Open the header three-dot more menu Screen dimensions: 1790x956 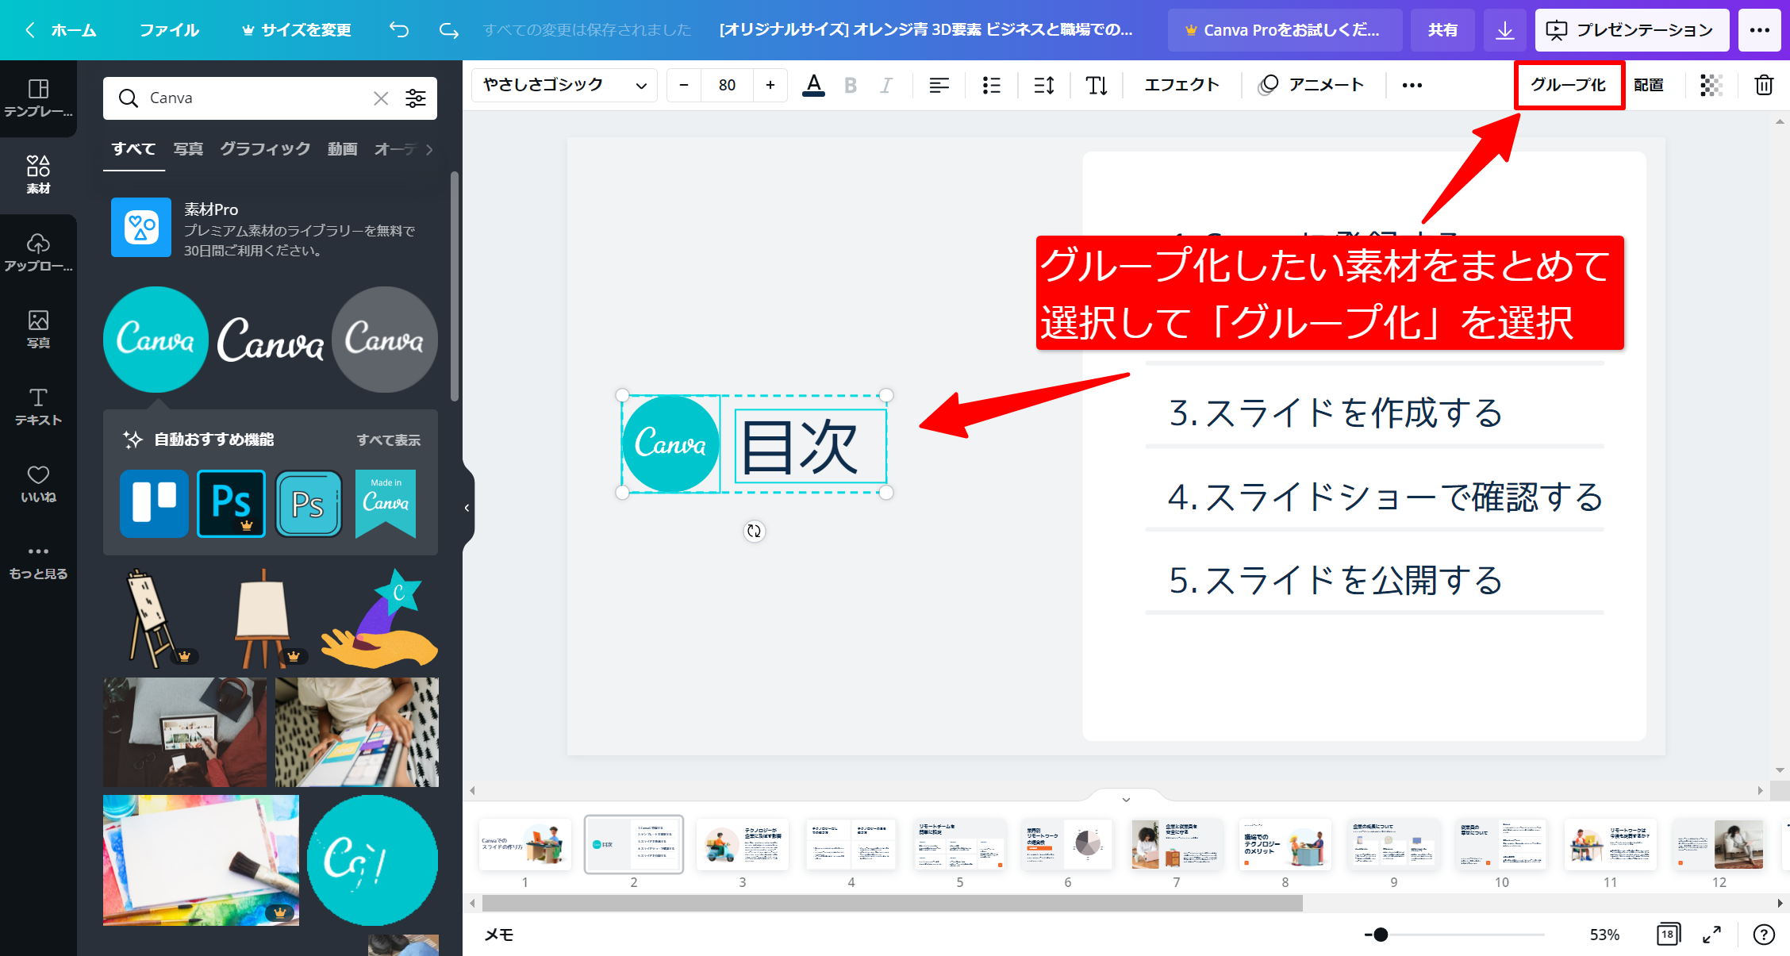[x=1759, y=30]
